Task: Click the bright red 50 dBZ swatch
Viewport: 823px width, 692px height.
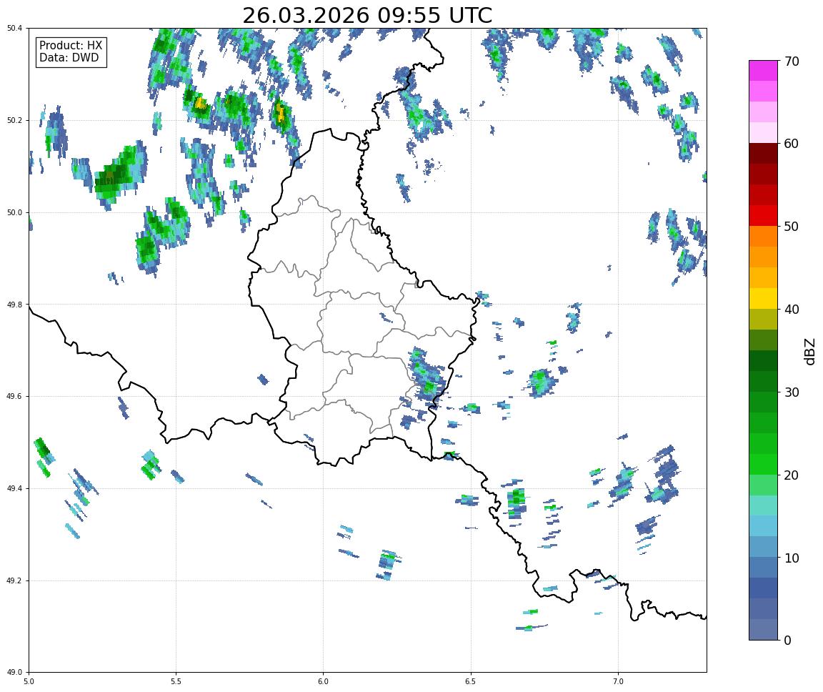Action: [763, 215]
